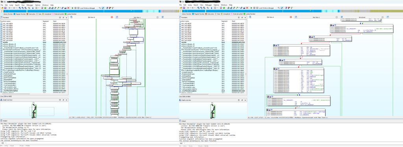
Task: Open Debugger menu in left IDA window
Action: click(x=30, y=5)
